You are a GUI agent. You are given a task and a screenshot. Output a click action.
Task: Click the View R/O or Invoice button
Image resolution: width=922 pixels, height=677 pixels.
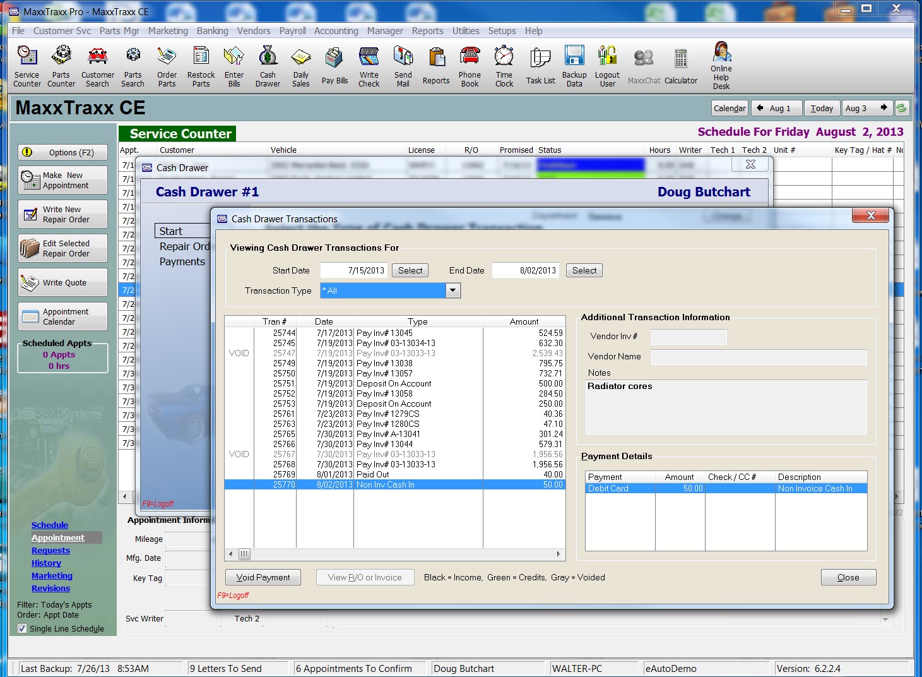(x=365, y=577)
